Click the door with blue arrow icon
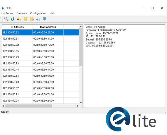 click(38, 19)
